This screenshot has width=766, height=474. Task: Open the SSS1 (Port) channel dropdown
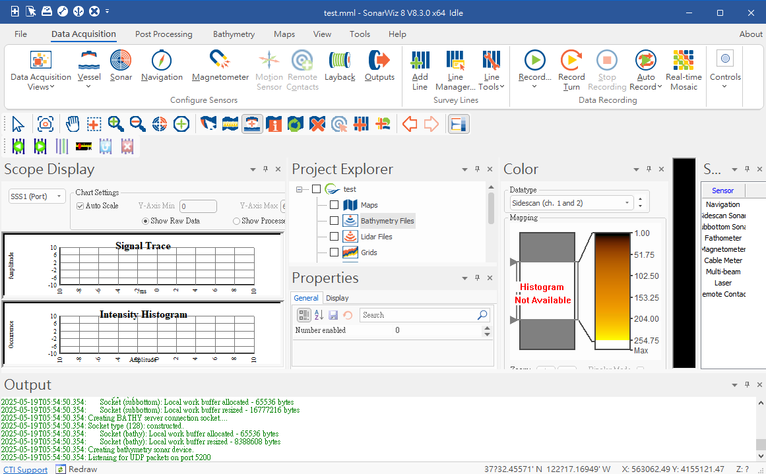coord(37,196)
